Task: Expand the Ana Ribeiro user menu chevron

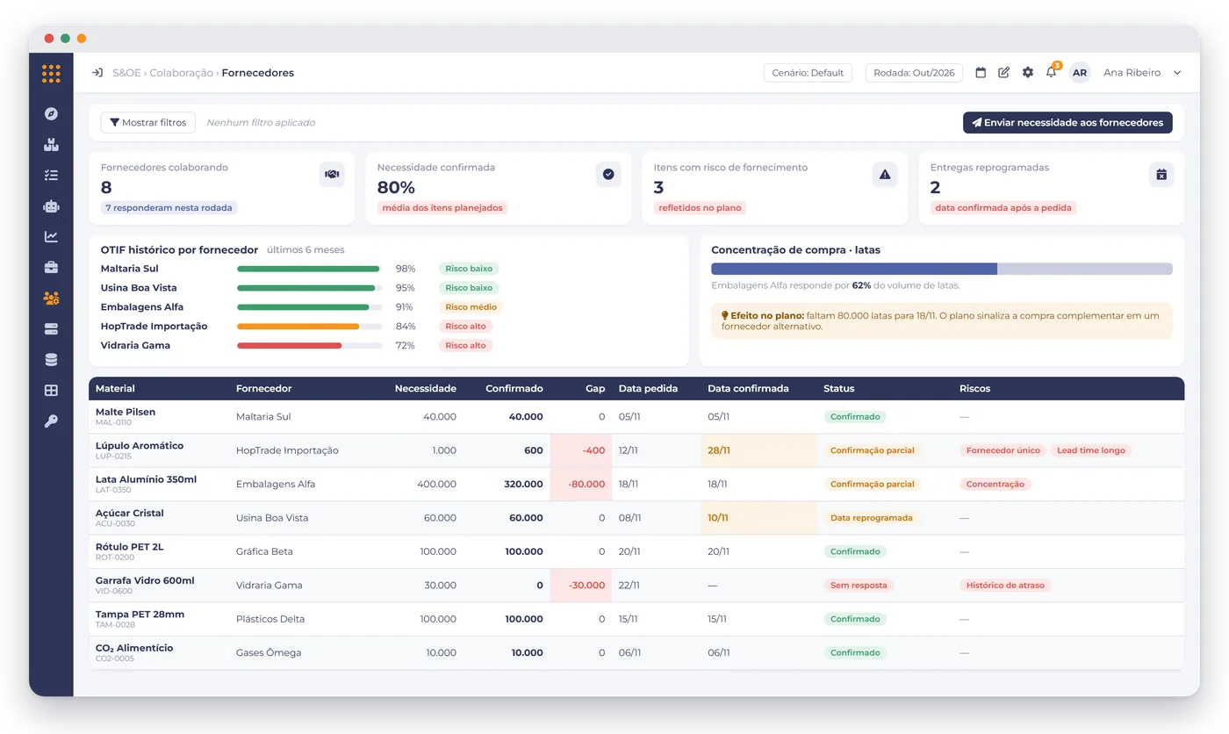Action: tap(1177, 73)
